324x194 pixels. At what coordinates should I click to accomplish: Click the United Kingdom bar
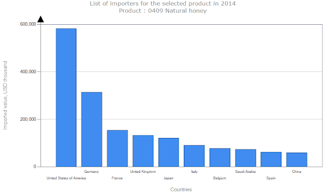[143, 151]
